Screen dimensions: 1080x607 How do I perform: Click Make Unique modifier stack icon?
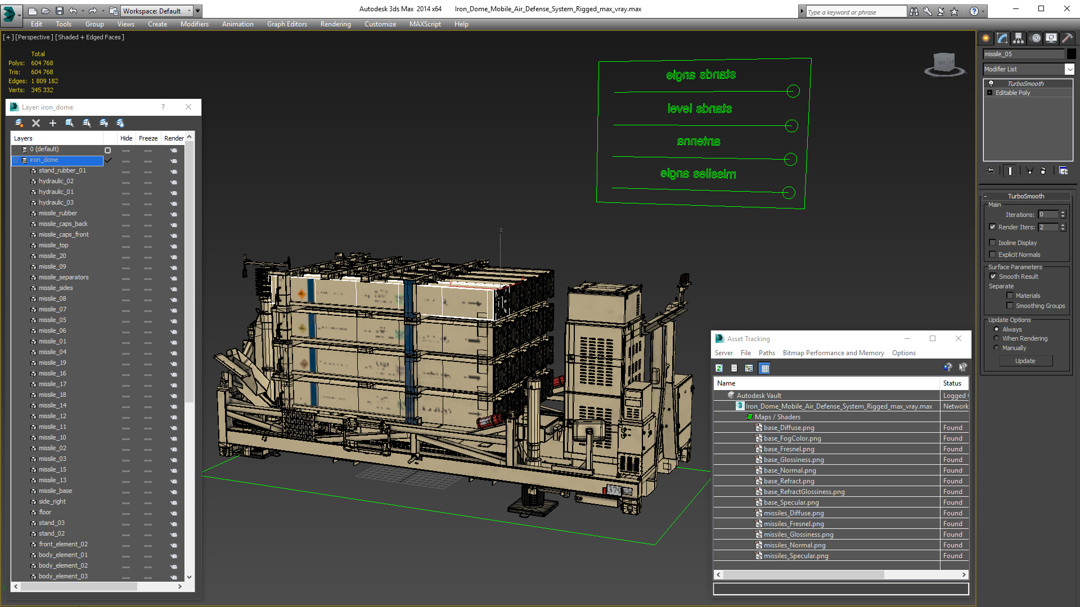(x=1029, y=171)
